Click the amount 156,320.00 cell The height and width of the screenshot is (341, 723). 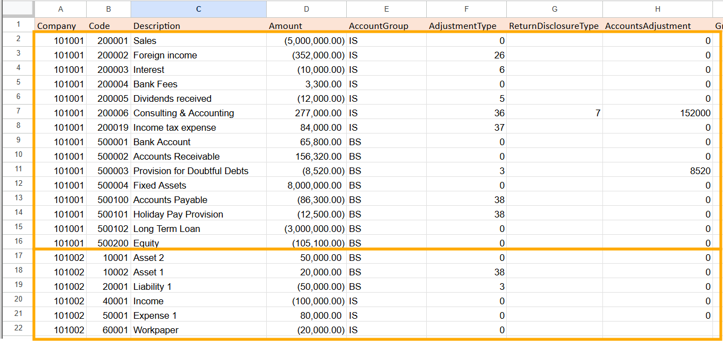(307, 156)
